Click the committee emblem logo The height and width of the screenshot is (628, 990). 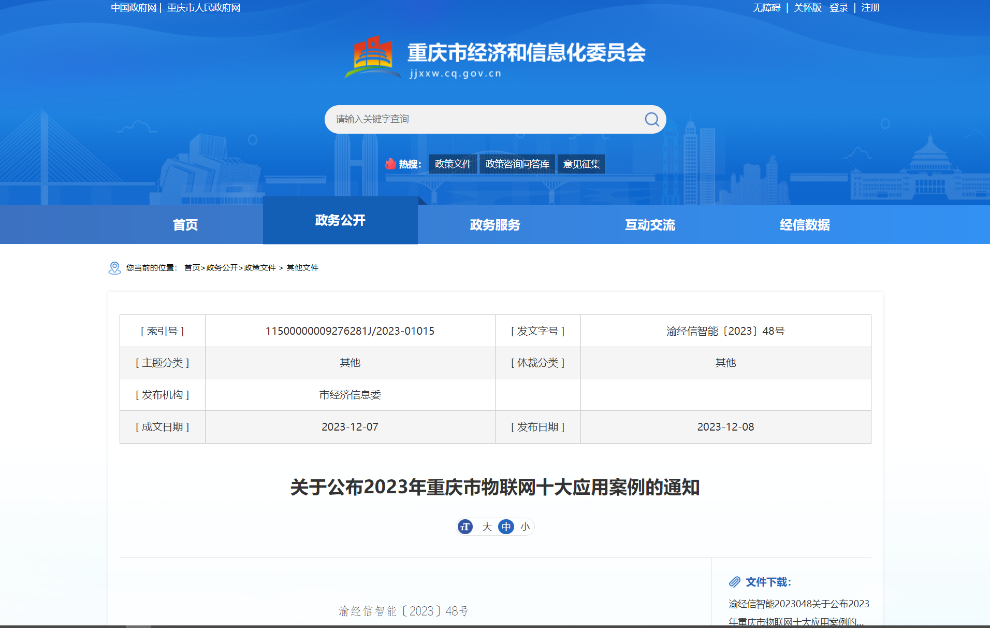point(372,57)
